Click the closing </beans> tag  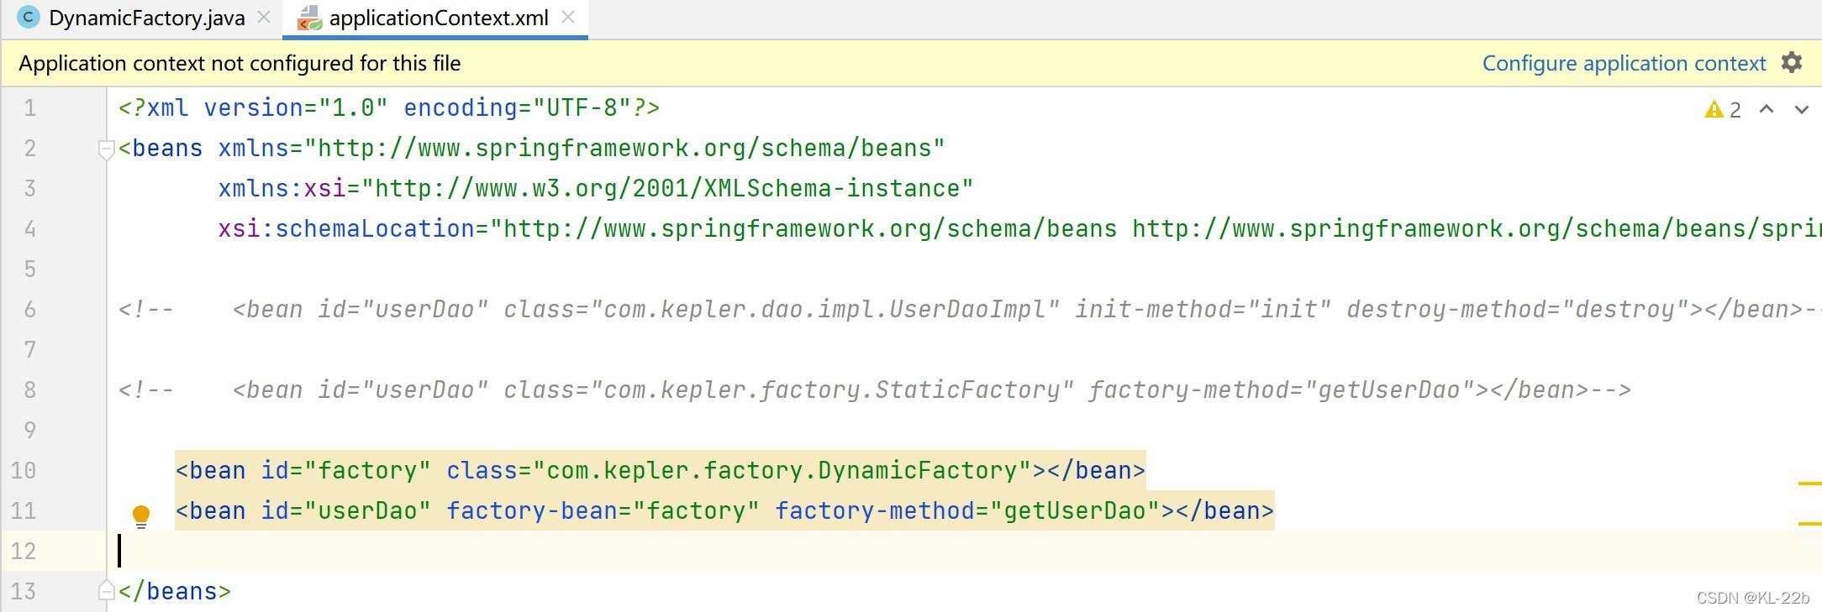(x=174, y=592)
